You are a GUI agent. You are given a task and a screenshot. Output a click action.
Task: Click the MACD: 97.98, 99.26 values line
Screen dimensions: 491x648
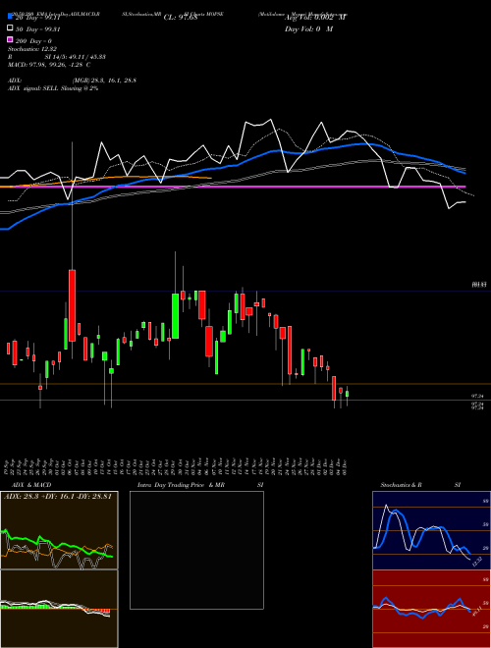coord(49,65)
